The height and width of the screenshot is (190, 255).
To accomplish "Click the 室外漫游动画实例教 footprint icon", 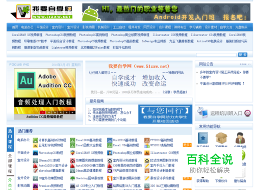I will click(110, 178).
